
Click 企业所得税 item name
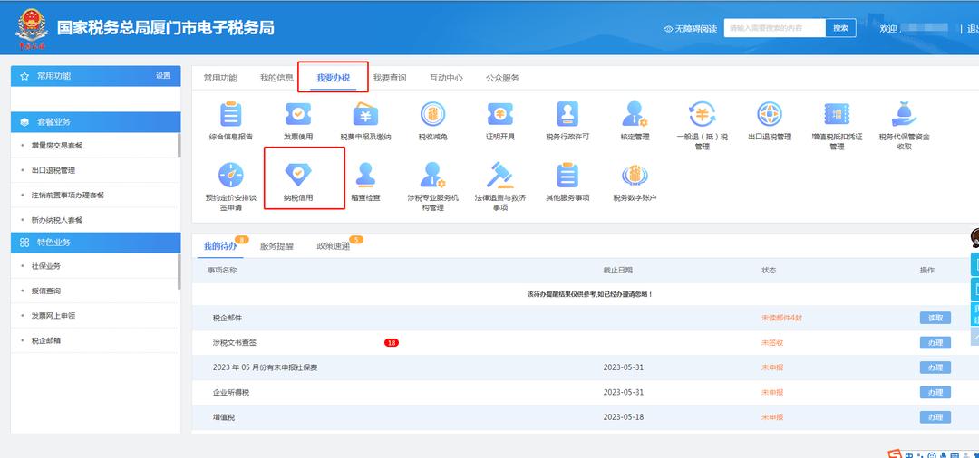click(x=231, y=393)
